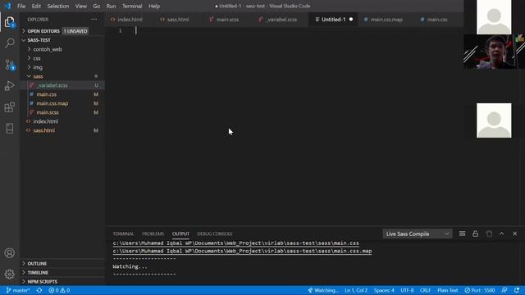Open main.css in the explorer tree
This screenshot has height=295, width=525.
pos(62,94)
